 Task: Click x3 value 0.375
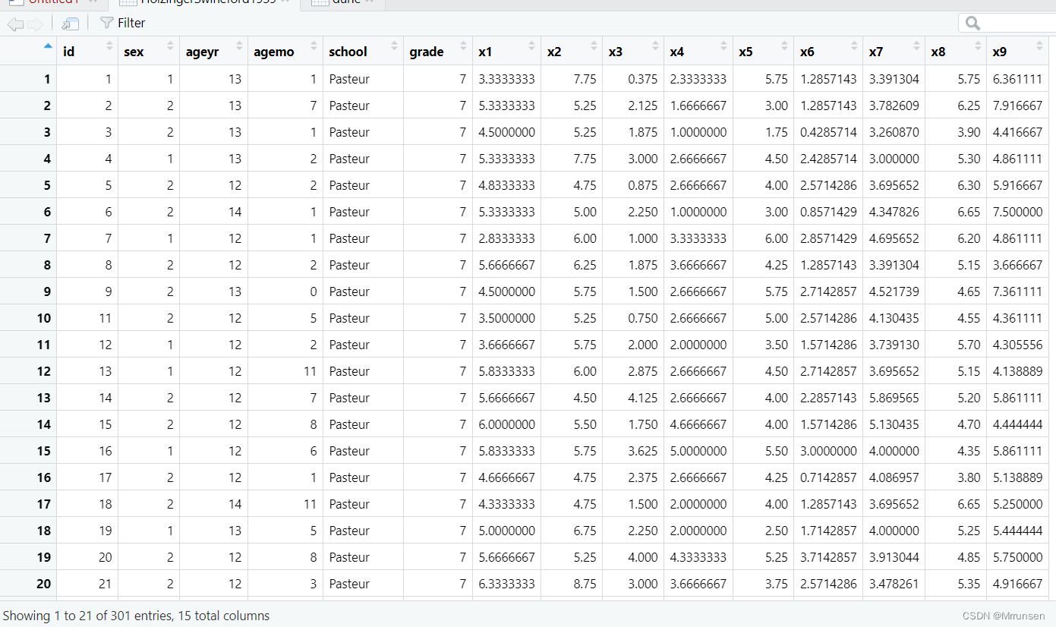[642, 79]
